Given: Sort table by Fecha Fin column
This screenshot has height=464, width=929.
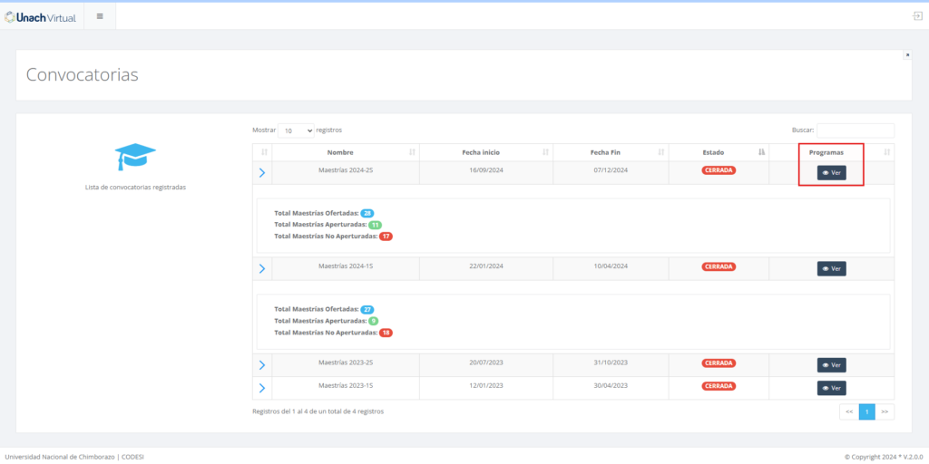Looking at the screenshot, I should [x=610, y=152].
